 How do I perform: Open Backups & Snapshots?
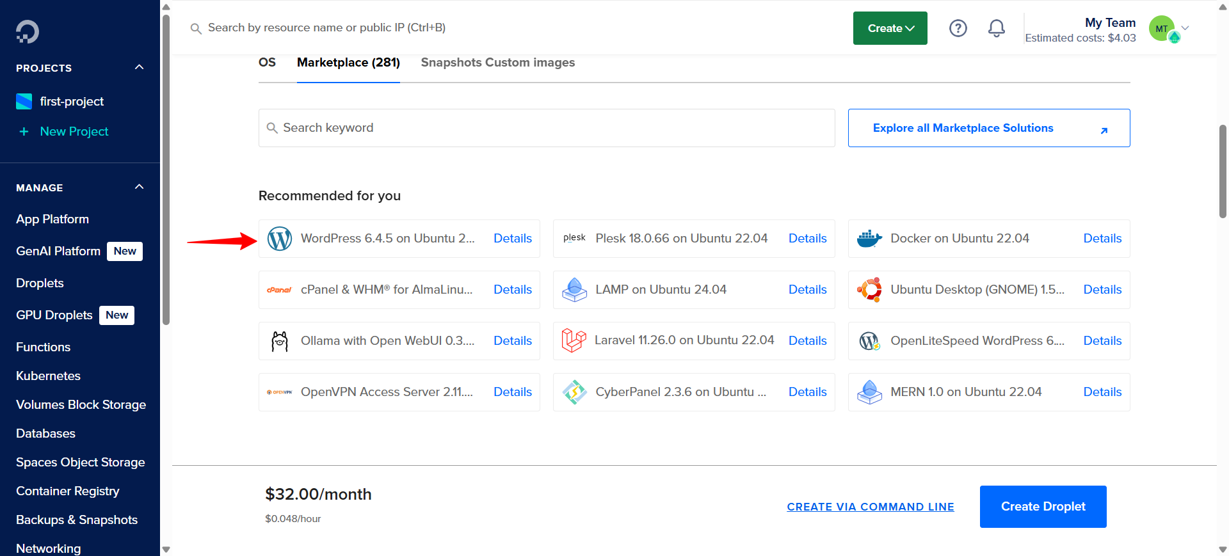click(x=77, y=520)
